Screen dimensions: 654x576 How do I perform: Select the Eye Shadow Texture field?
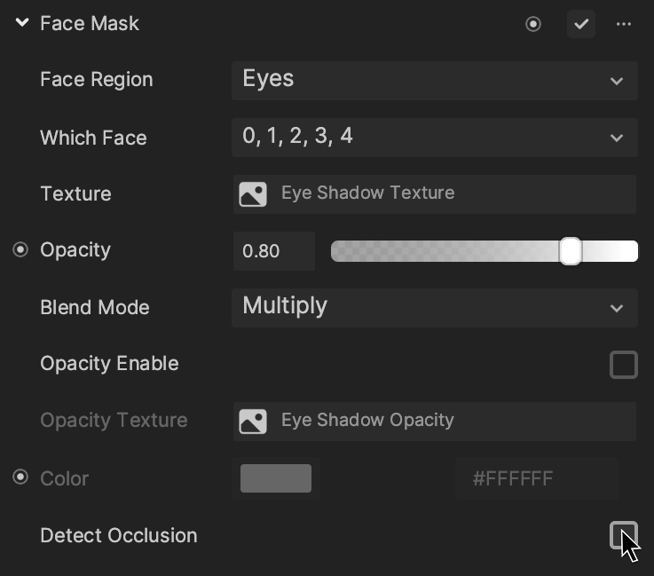(x=435, y=194)
